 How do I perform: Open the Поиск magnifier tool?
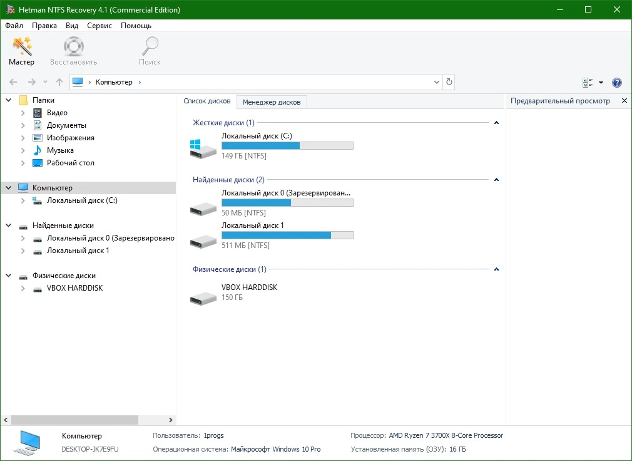click(150, 47)
